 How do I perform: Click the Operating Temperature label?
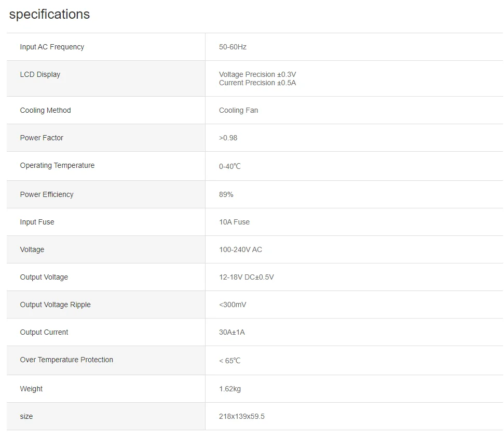[x=57, y=165]
